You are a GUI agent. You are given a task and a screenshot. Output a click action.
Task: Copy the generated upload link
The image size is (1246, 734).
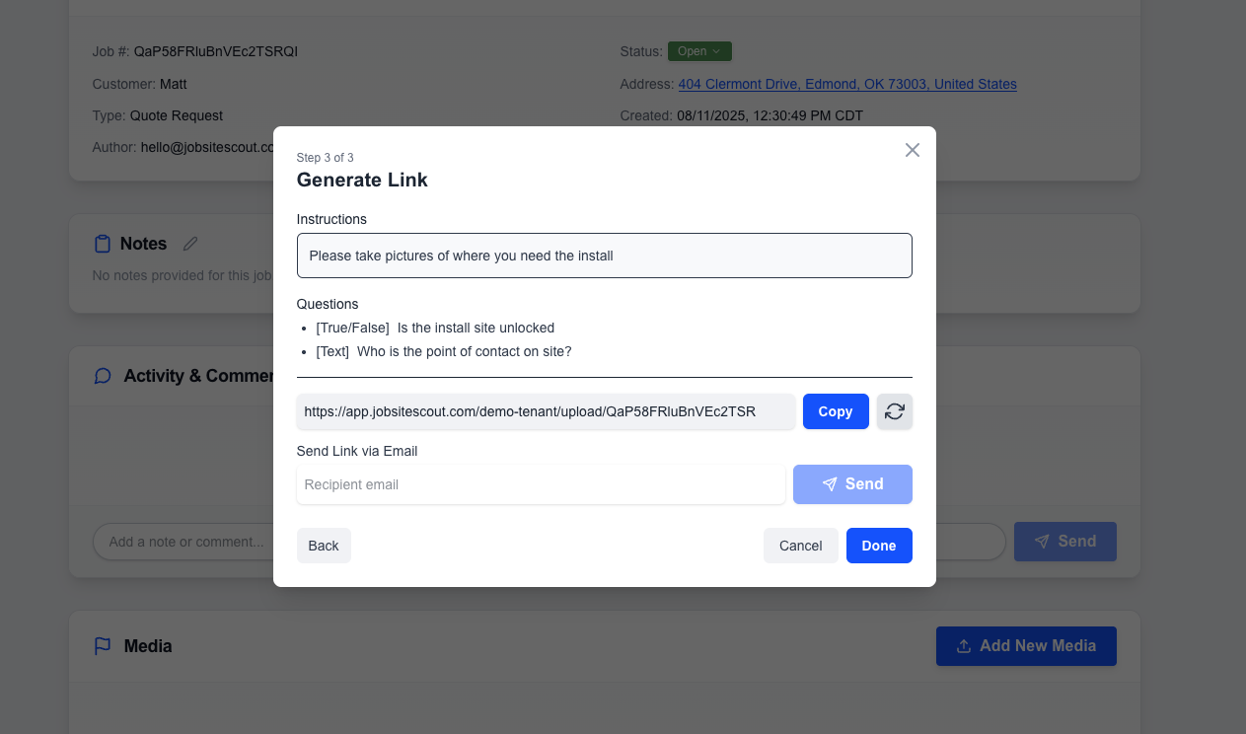tap(836, 411)
